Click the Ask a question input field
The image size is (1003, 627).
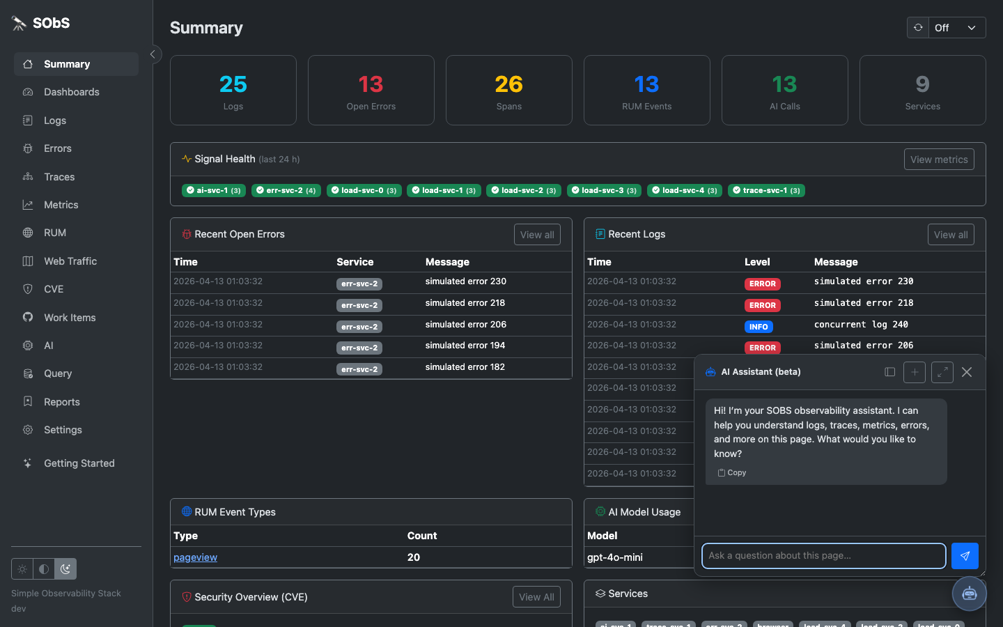click(x=824, y=556)
